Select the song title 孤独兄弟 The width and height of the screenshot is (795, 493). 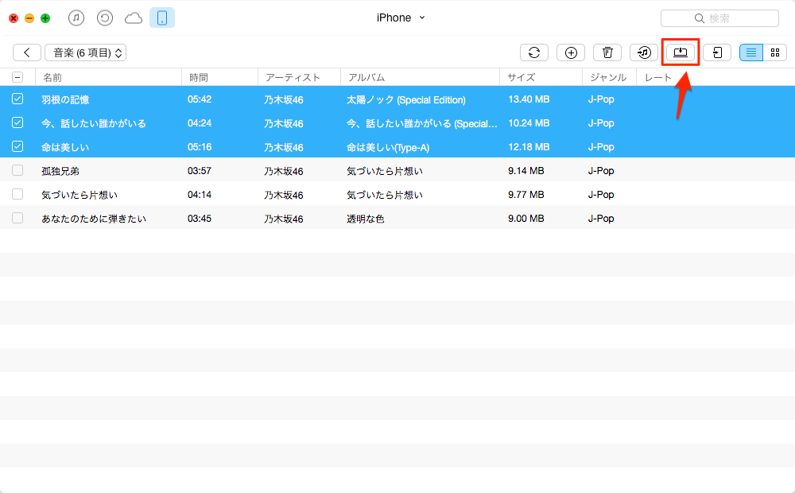[60, 172]
